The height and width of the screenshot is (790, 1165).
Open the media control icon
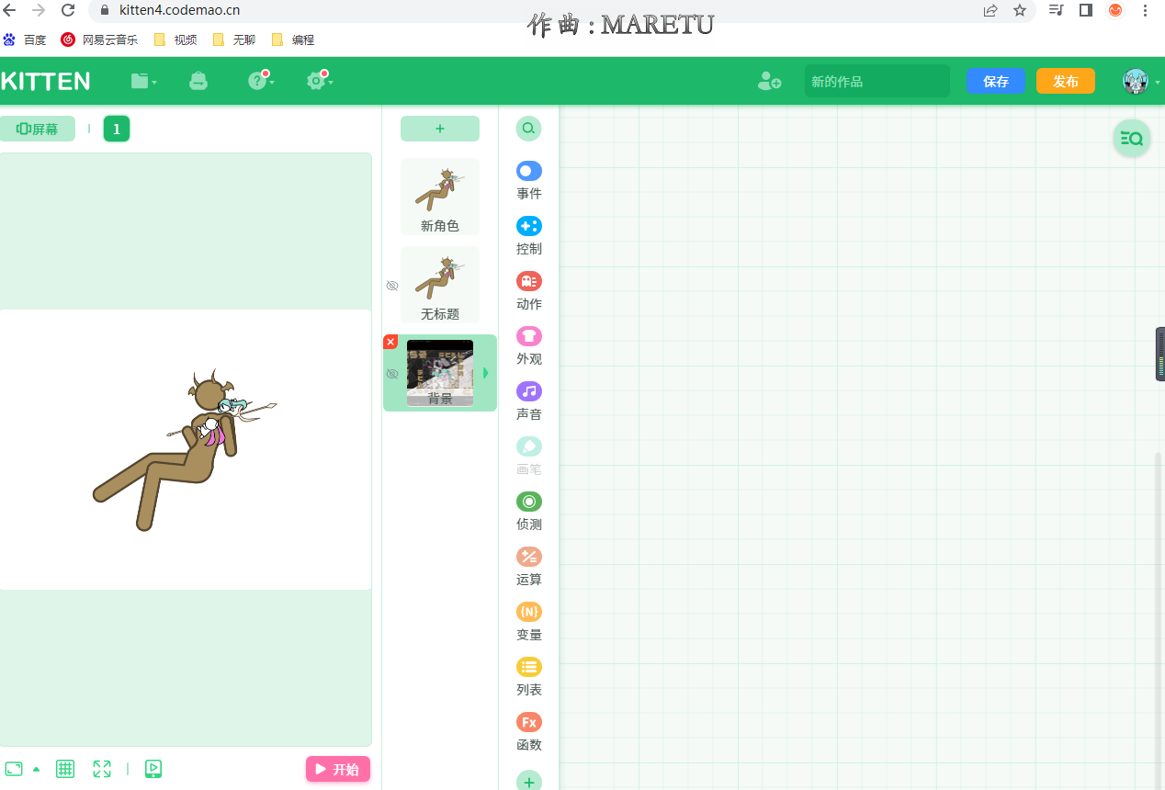[1057, 10]
